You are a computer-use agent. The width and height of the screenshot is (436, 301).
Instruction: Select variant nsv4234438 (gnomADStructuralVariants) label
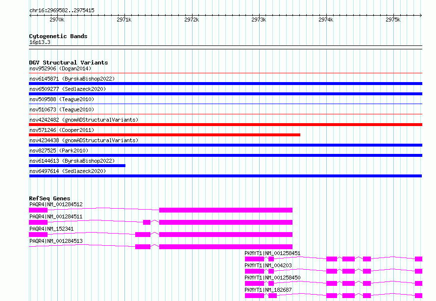[x=84, y=140]
